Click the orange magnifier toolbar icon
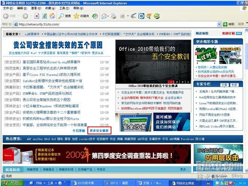The width and height of the screenshot is (248, 186). tap(149, 16)
